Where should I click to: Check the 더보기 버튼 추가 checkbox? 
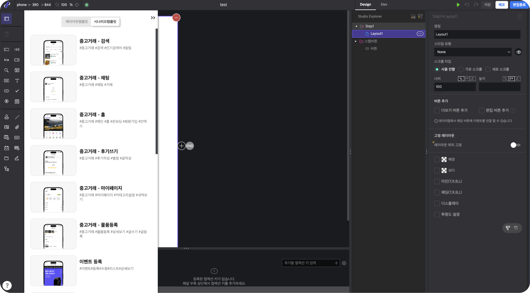pos(437,111)
